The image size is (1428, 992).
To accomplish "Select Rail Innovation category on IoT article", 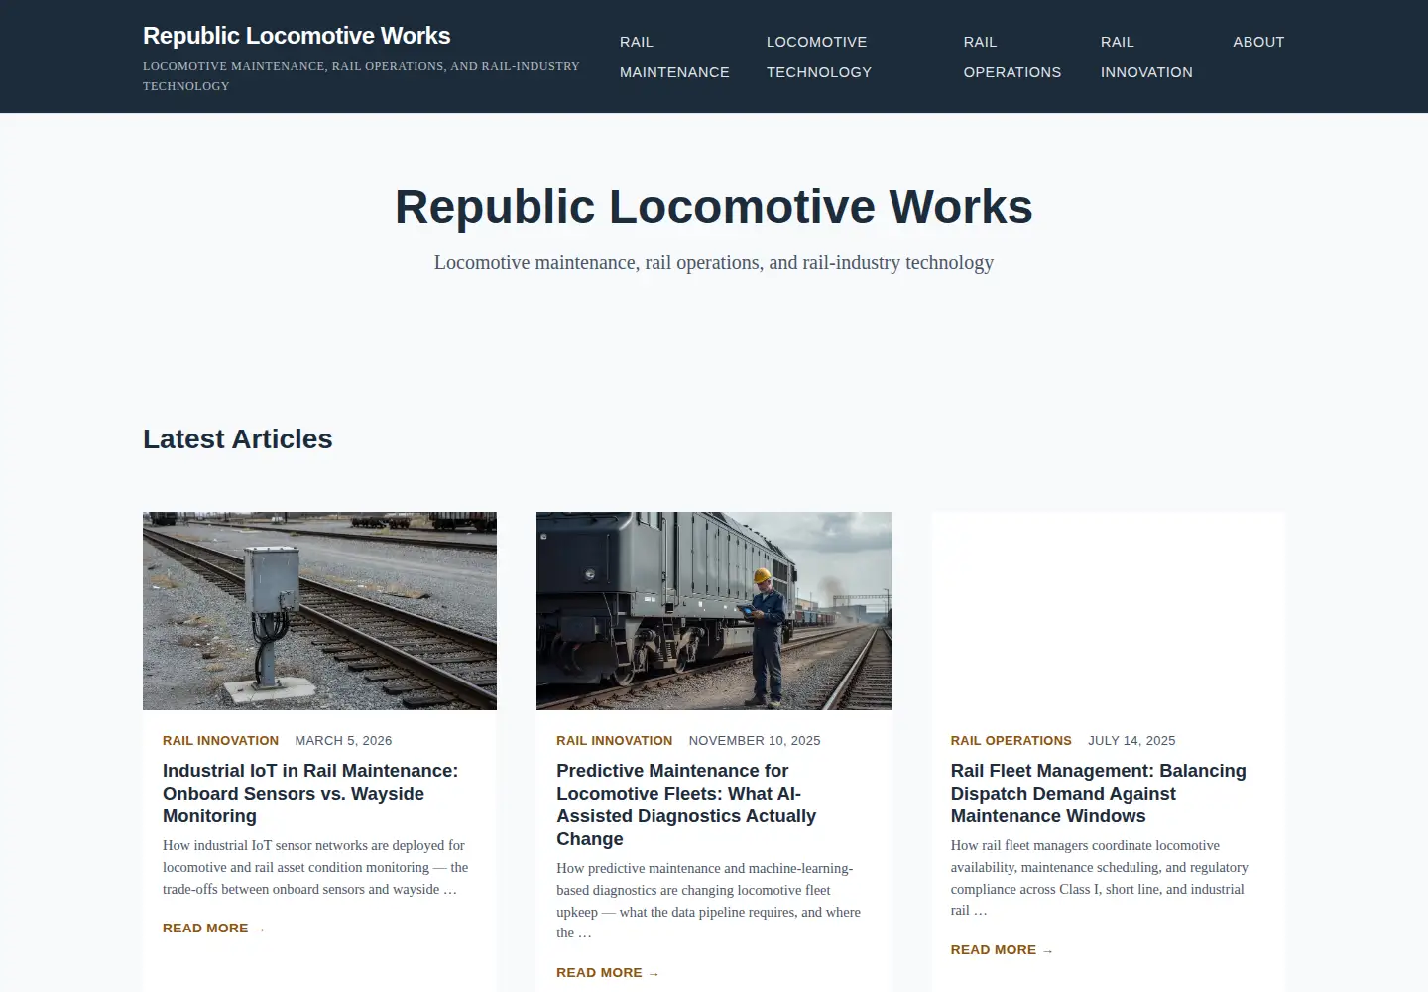I will (220, 741).
